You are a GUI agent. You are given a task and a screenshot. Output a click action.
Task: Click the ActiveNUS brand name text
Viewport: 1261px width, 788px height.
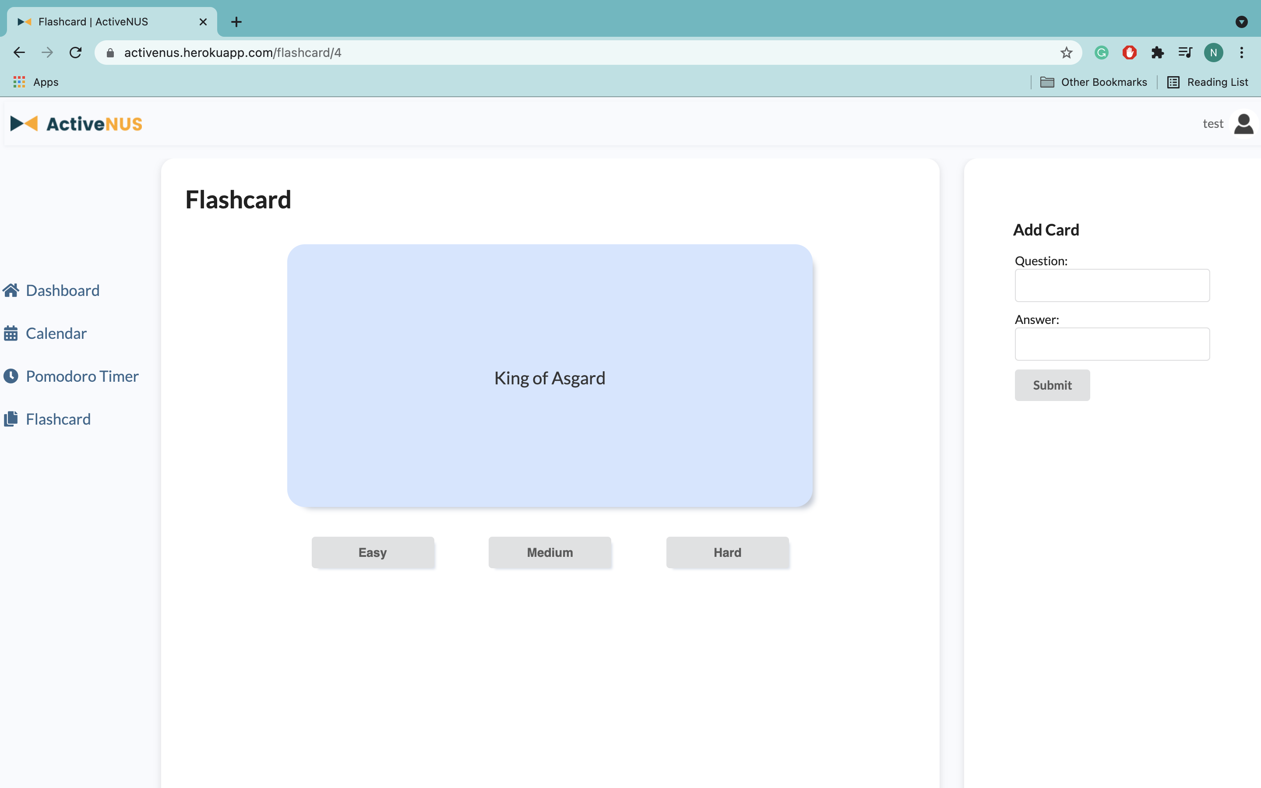(x=94, y=124)
